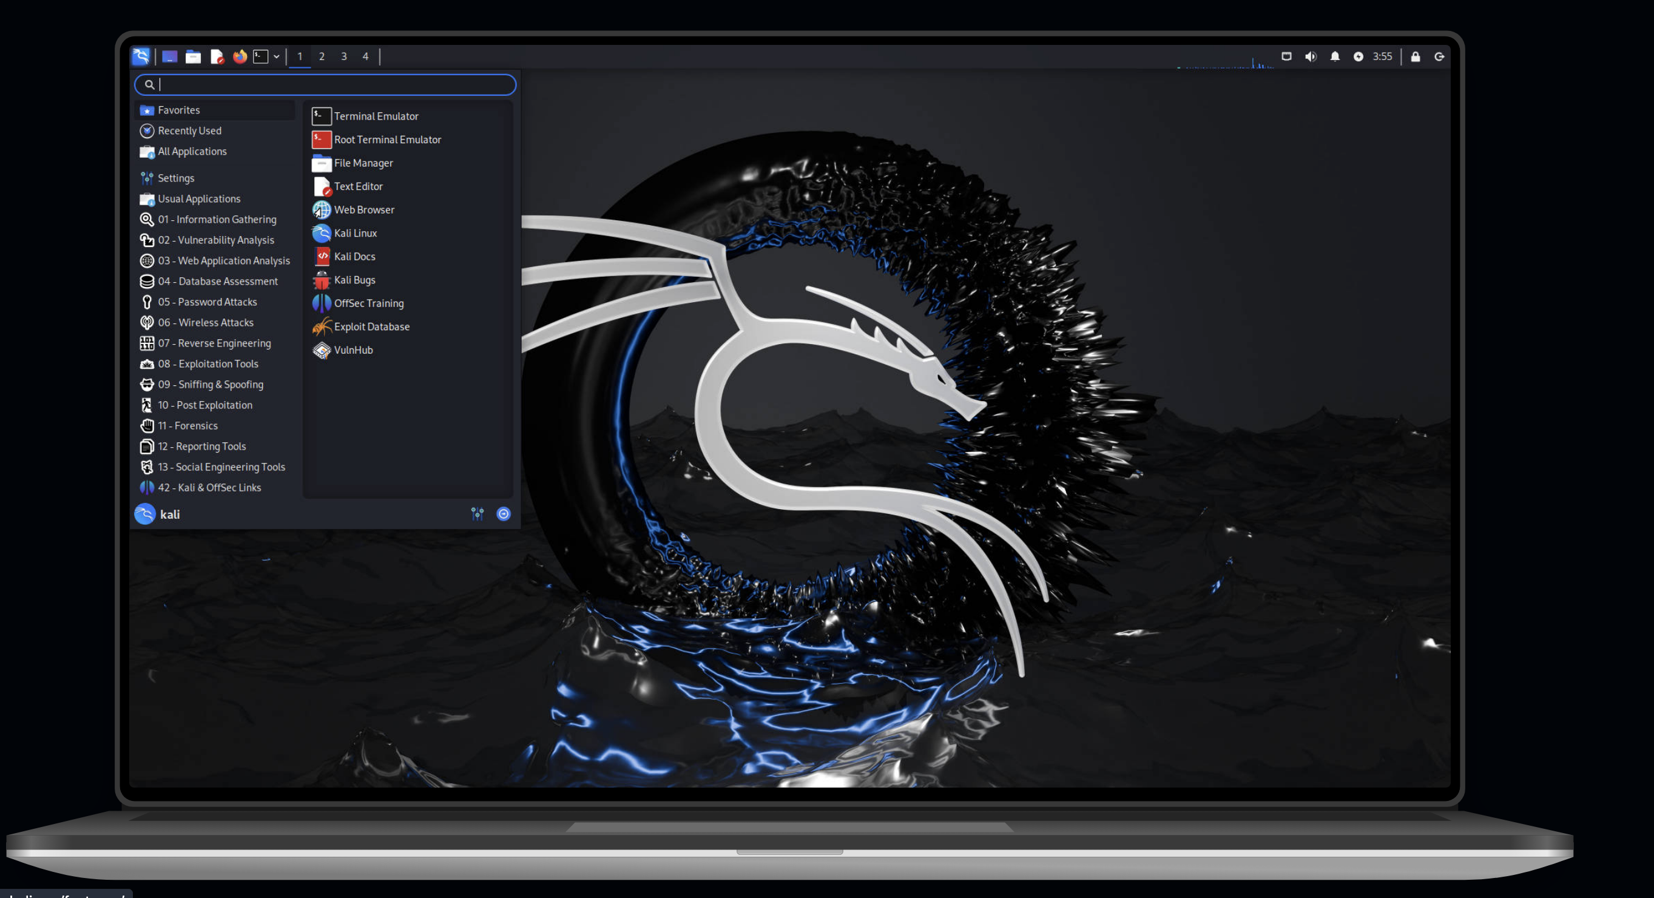Lock the screen with the padlock icon
This screenshot has height=898, width=1654.
click(x=1415, y=56)
